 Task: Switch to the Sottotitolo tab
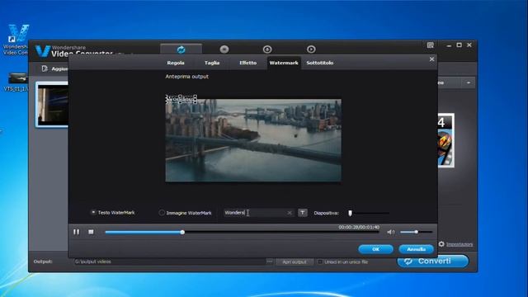click(x=319, y=63)
